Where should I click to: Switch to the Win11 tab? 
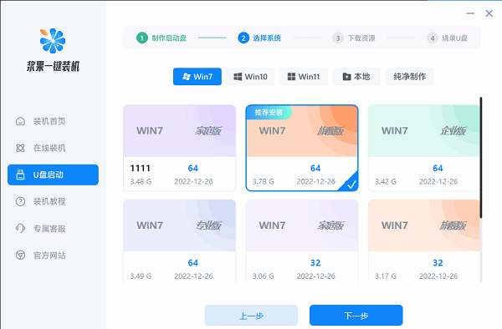[x=304, y=77]
